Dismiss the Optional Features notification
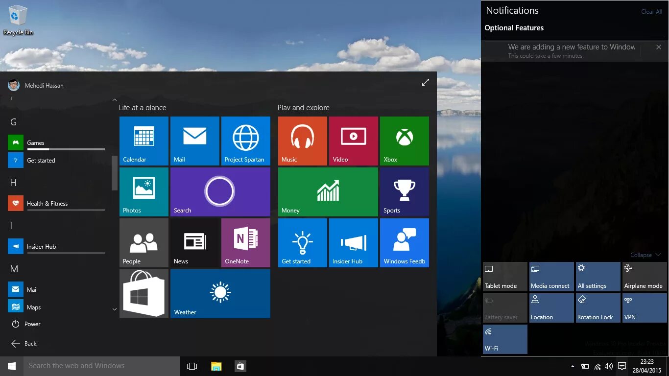This screenshot has height=376, width=669. 659,47
